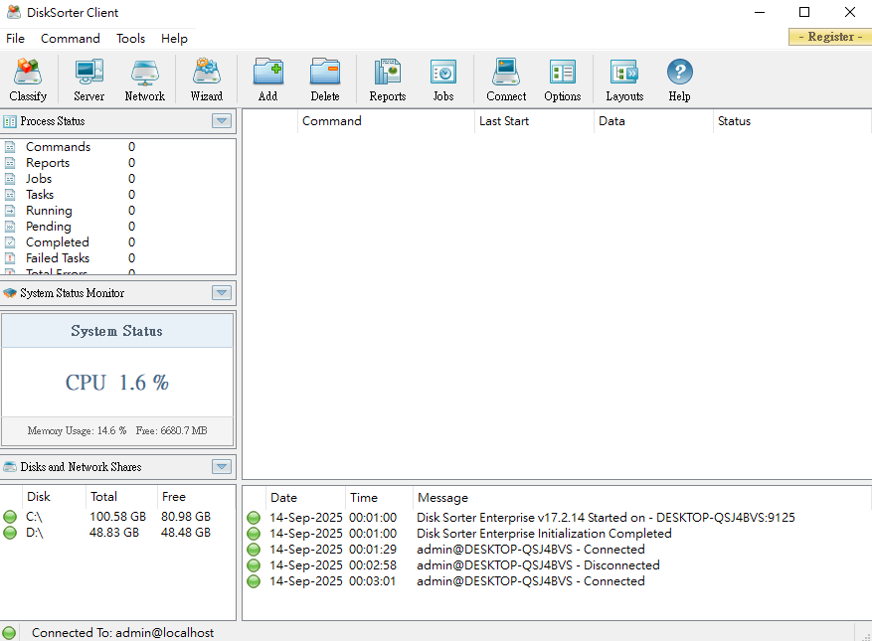The width and height of the screenshot is (872, 641).
Task: Click the Data column header
Action: pos(653,121)
